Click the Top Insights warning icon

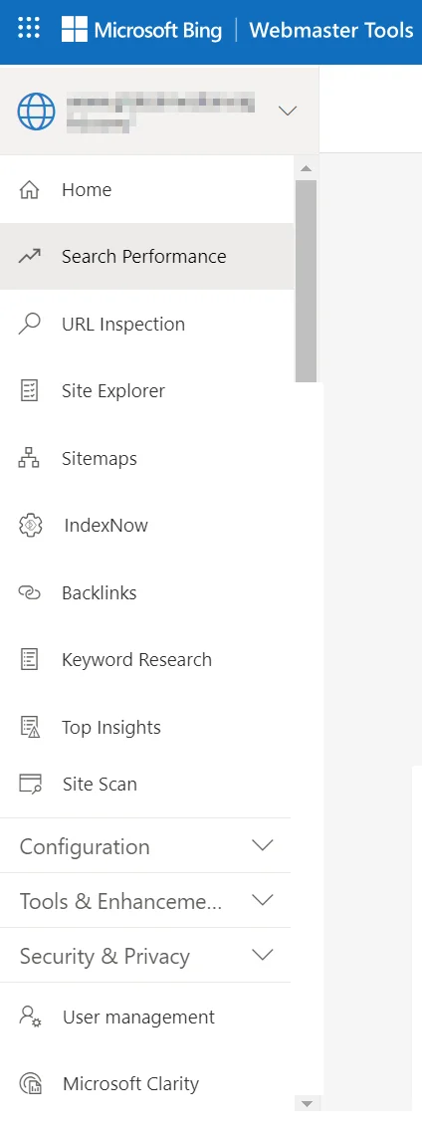click(x=30, y=728)
